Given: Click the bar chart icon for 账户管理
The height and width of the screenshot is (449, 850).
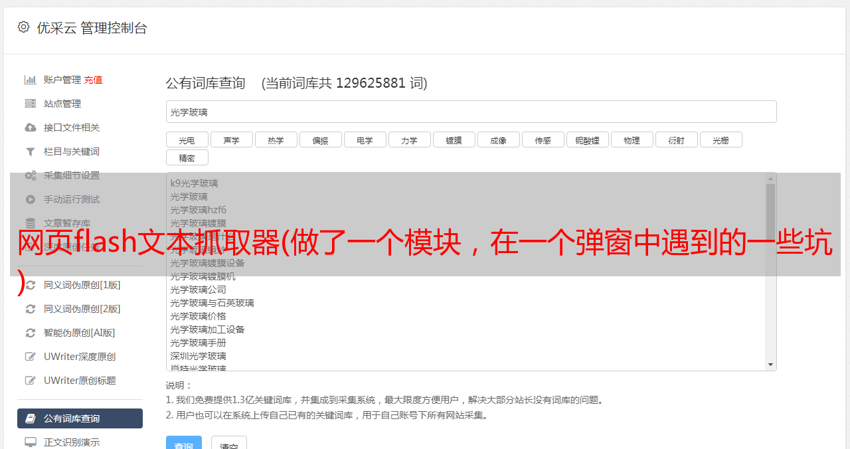Looking at the screenshot, I should pos(31,80).
